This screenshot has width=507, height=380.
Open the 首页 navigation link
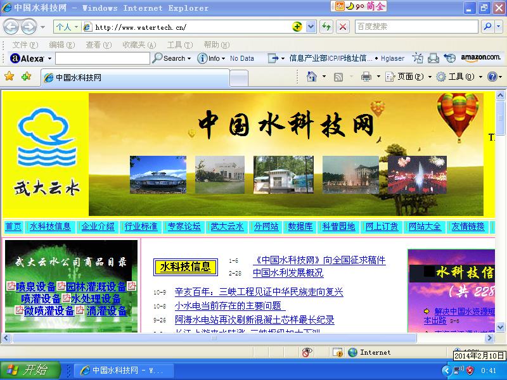click(13, 226)
